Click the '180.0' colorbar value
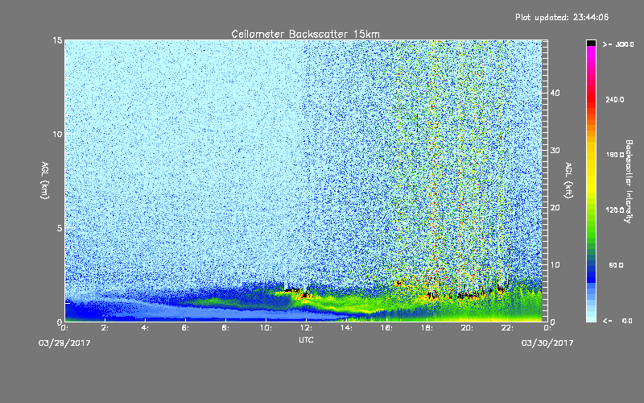Screen dimensions: 644x403 tap(615, 155)
